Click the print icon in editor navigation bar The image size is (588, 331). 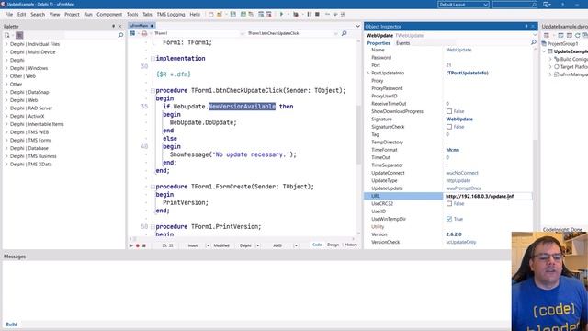(144, 33)
